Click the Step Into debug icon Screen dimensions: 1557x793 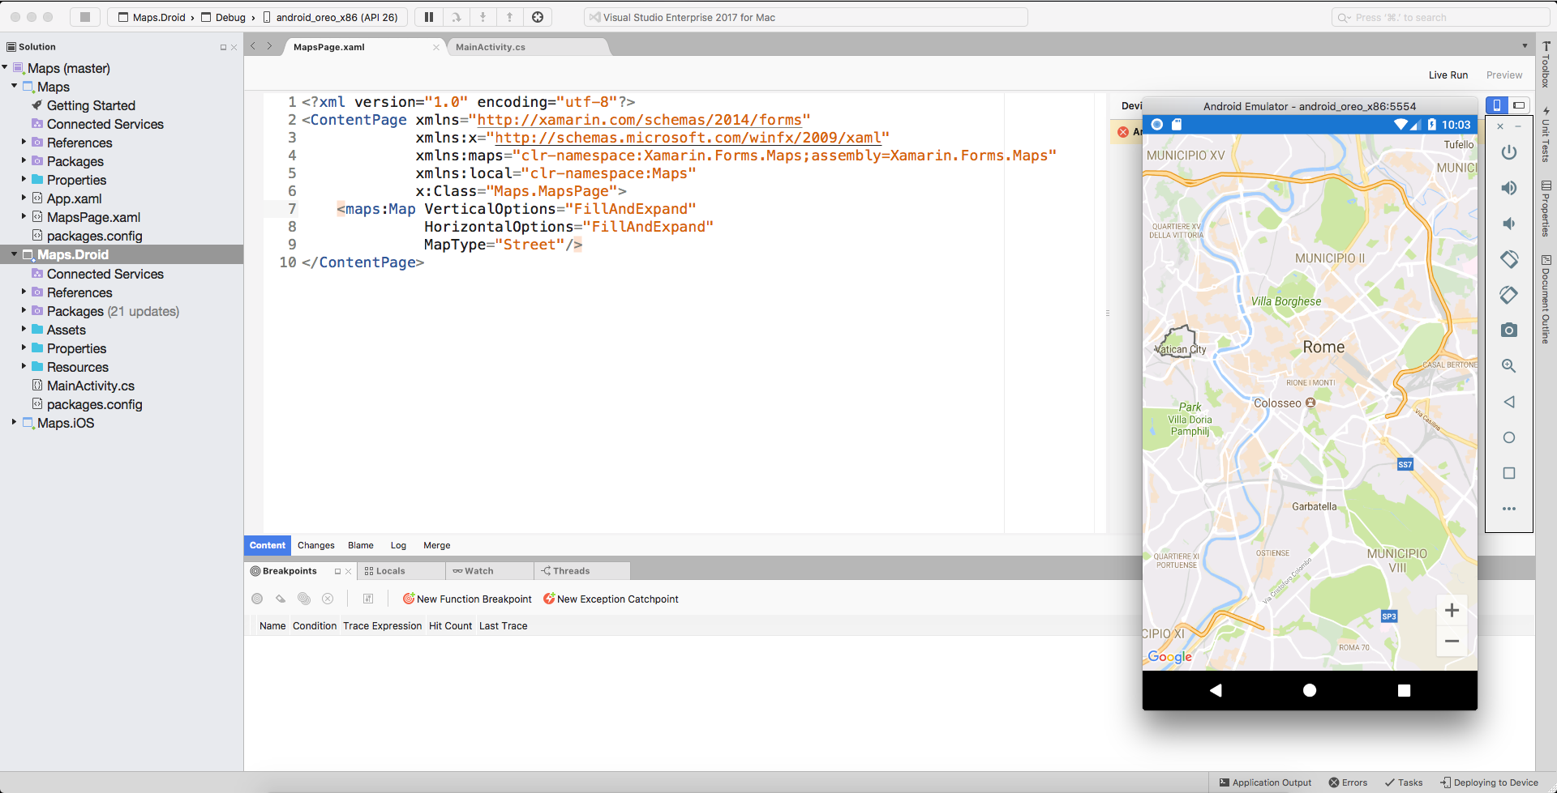point(483,17)
